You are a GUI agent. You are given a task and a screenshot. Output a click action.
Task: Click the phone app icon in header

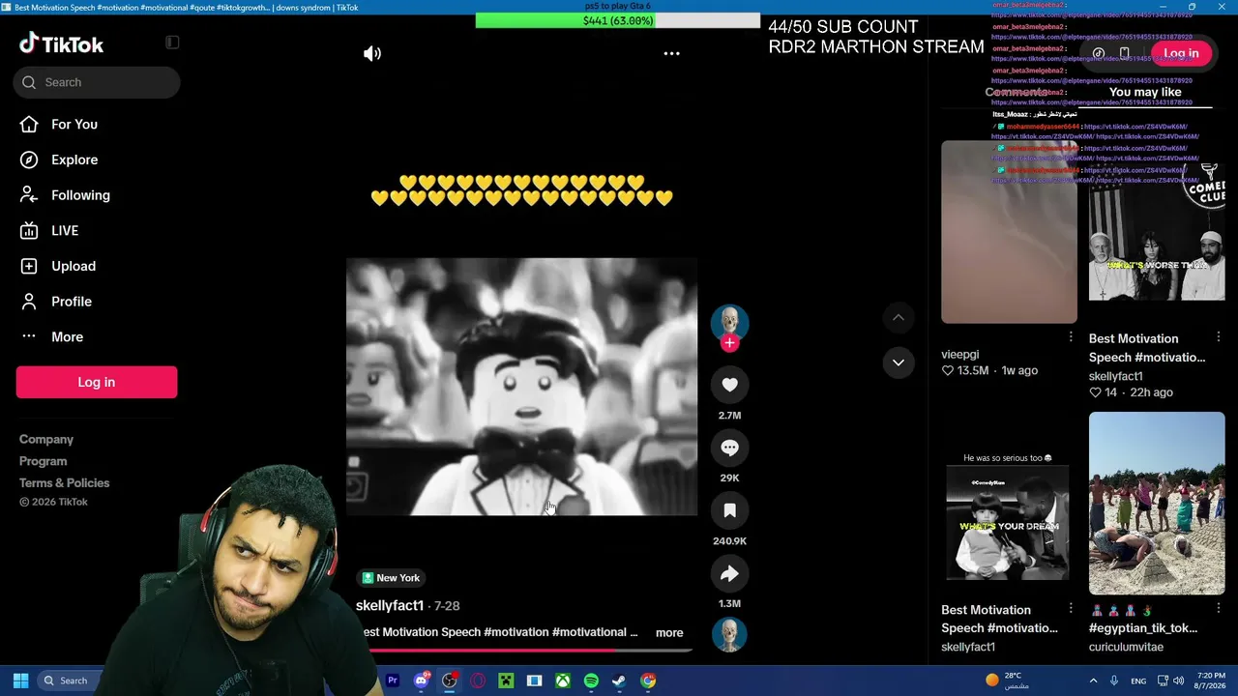coord(1124,53)
